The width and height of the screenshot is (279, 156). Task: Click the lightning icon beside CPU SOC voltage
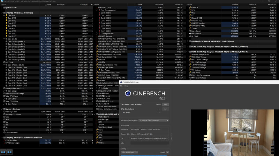click(190, 8)
